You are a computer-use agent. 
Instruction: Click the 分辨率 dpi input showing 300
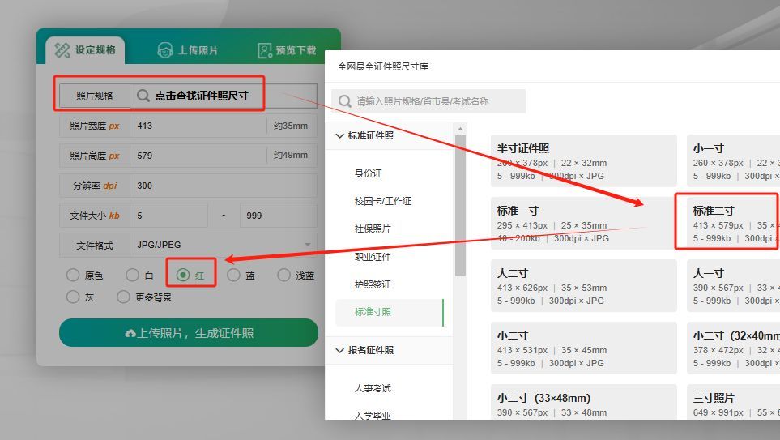coord(224,186)
